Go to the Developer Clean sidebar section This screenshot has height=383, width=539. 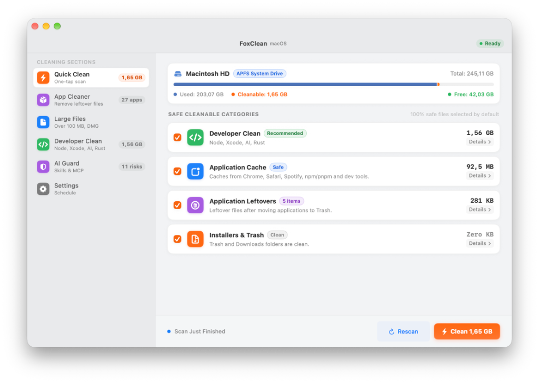tap(91, 144)
